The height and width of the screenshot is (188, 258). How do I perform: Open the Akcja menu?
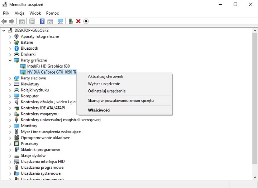coord(19,13)
